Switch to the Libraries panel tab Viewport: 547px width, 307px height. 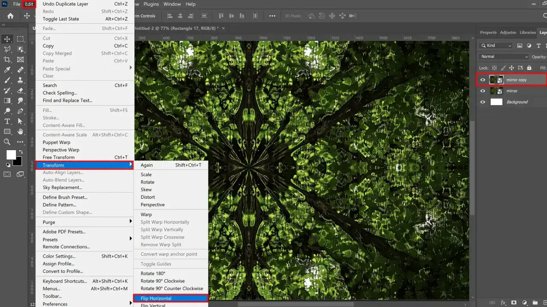pyautogui.click(x=528, y=32)
